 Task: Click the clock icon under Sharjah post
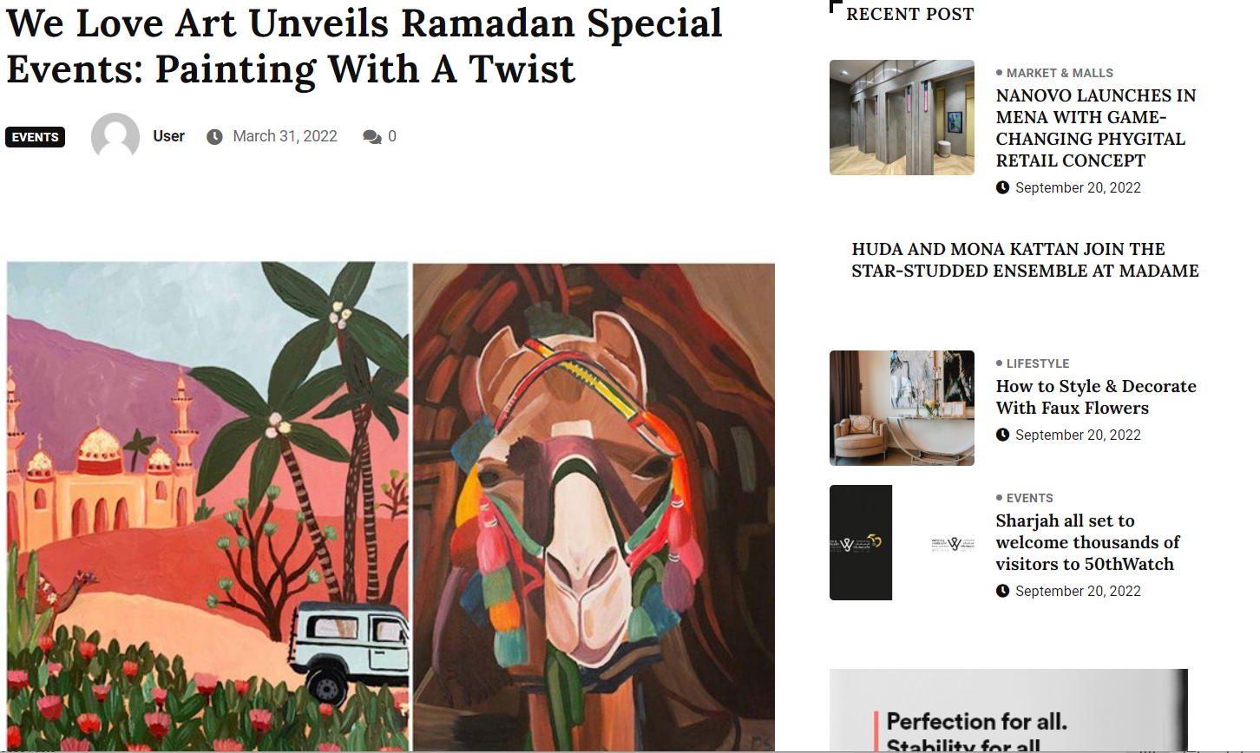(1002, 591)
